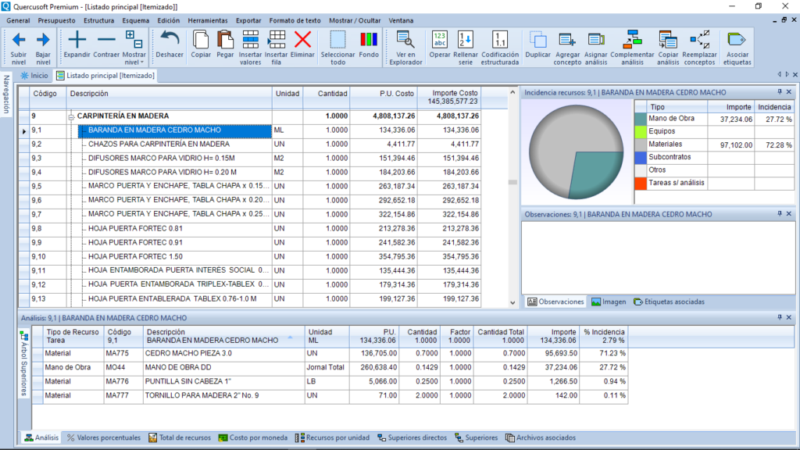Screen dimensions: 800x450
Task: Open the Recursos por unidad tab
Action: (332, 437)
